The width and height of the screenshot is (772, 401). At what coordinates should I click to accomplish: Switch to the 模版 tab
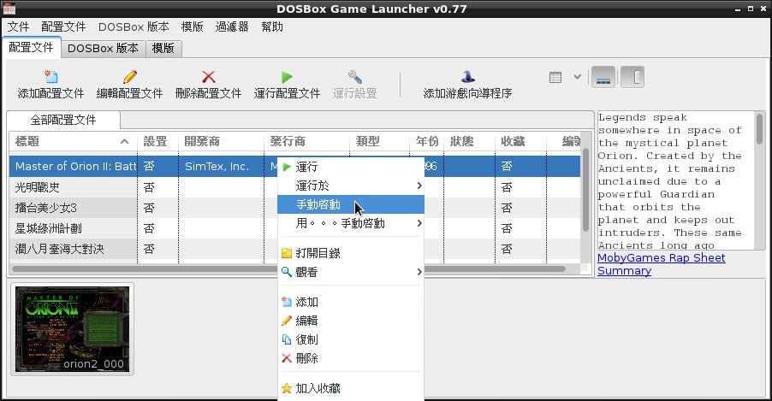163,48
